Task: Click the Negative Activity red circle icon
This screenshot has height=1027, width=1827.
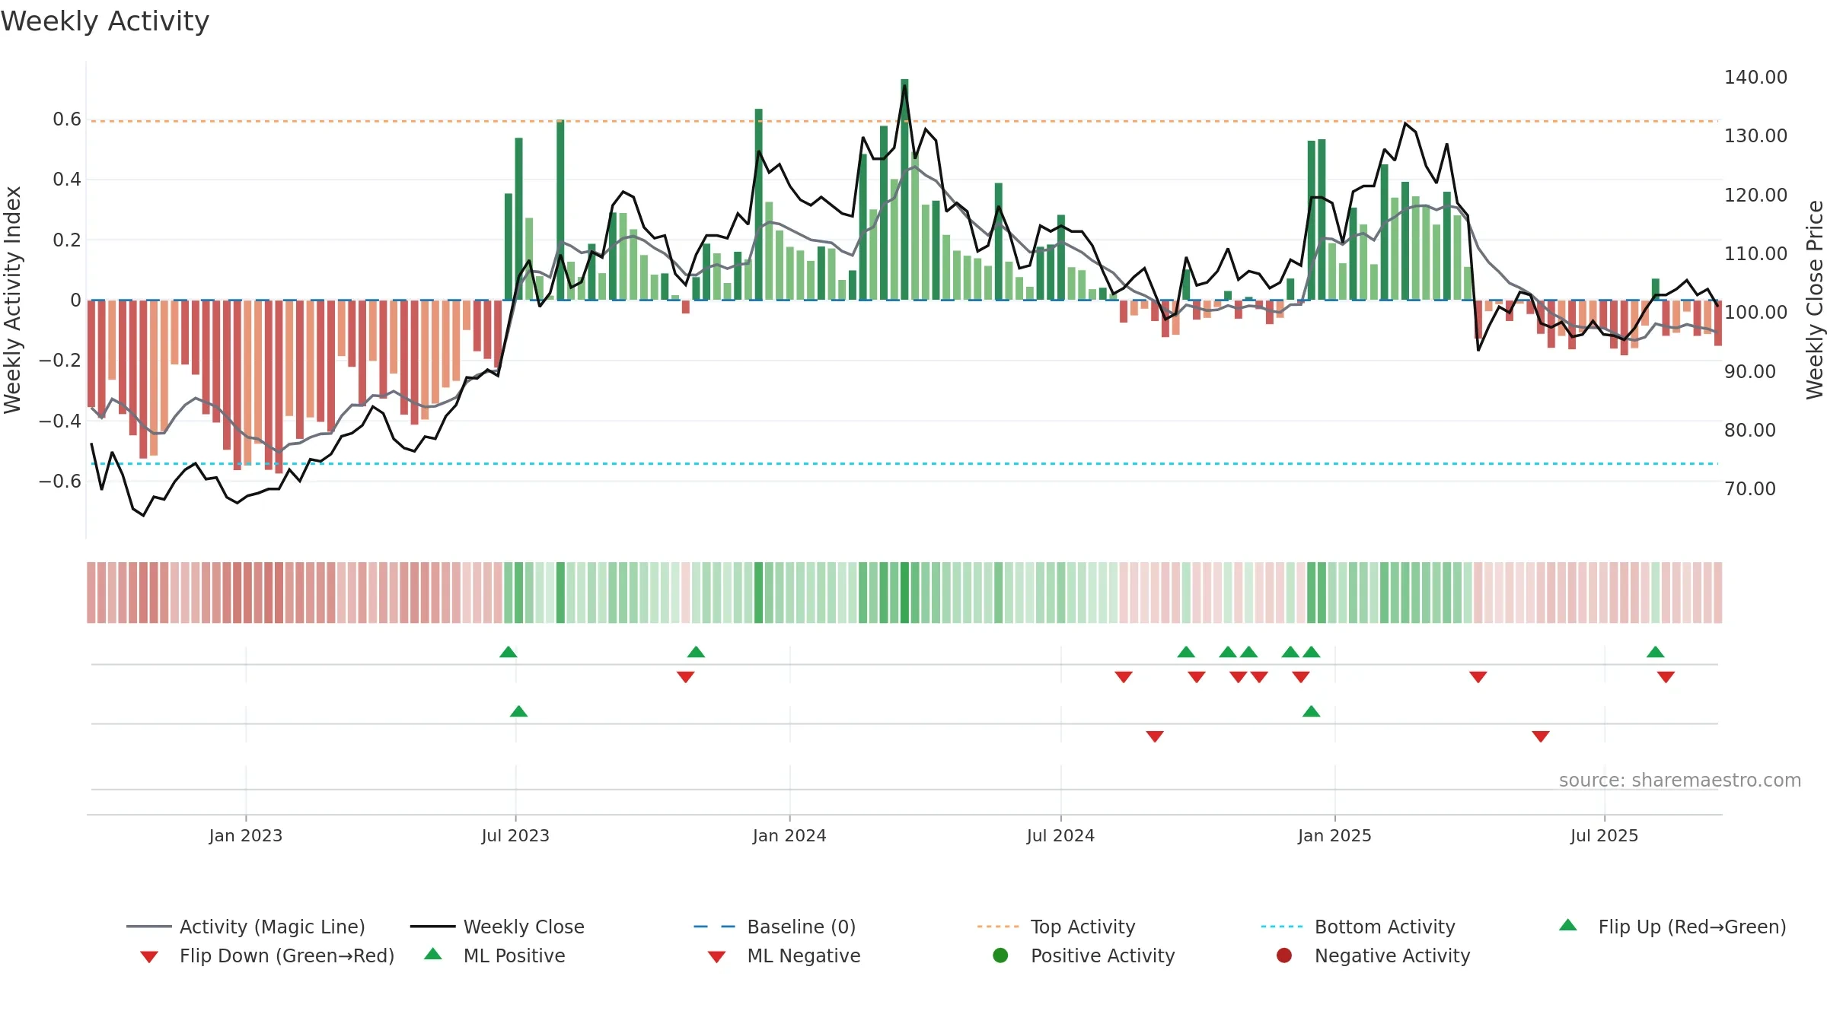Action: (1284, 955)
